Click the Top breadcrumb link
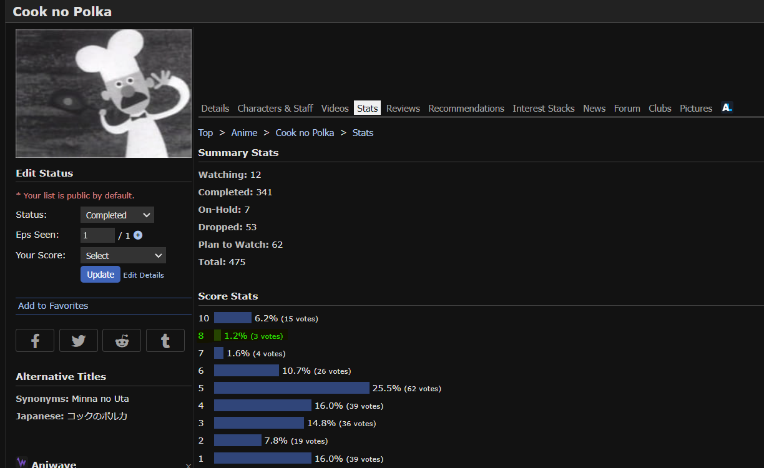The height and width of the screenshot is (468, 764). (x=205, y=132)
